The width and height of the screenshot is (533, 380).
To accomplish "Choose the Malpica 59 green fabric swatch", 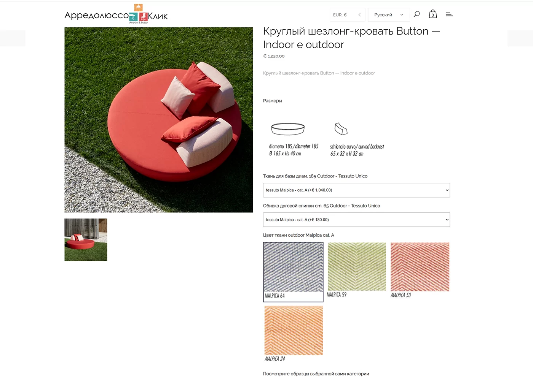I will pyautogui.click(x=357, y=270).
